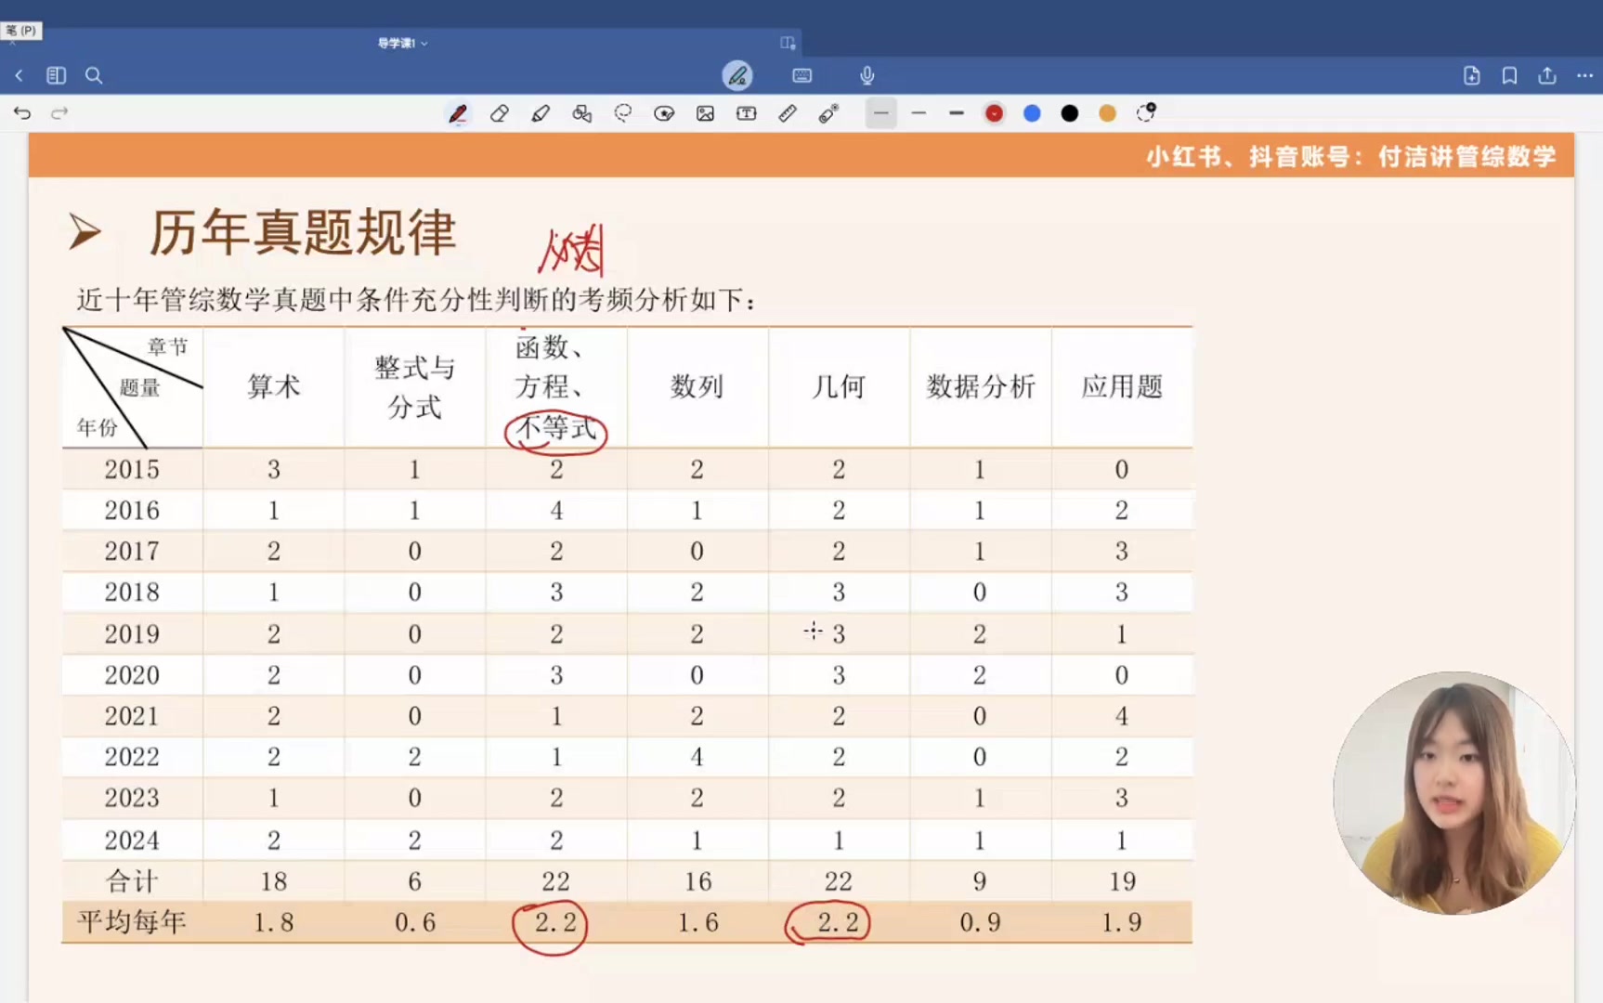Image resolution: width=1603 pixels, height=1003 pixels.
Task: Click the 整式与分式 column header
Action: [x=414, y=387]
